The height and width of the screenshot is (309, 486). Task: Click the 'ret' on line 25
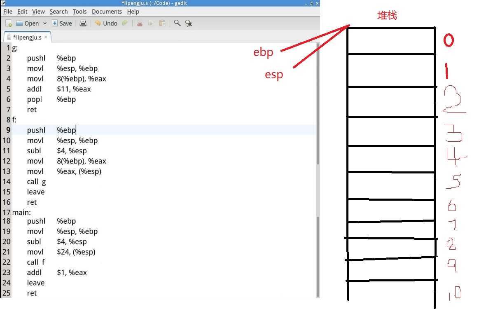click(x=32, y=293)
